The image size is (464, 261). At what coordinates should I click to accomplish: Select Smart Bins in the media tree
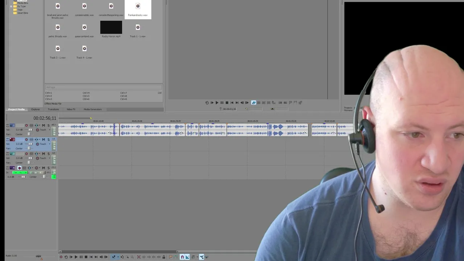22,13
